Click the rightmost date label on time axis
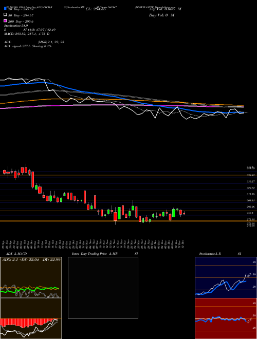Viewport: 257px width, 339px height. click(183, 243)
